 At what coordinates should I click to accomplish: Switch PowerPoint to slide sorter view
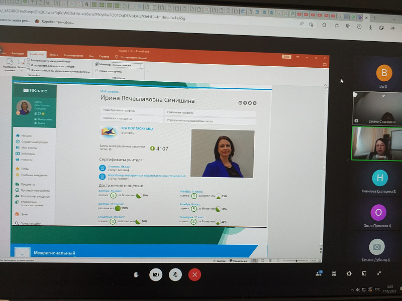[x=262, y=260]
